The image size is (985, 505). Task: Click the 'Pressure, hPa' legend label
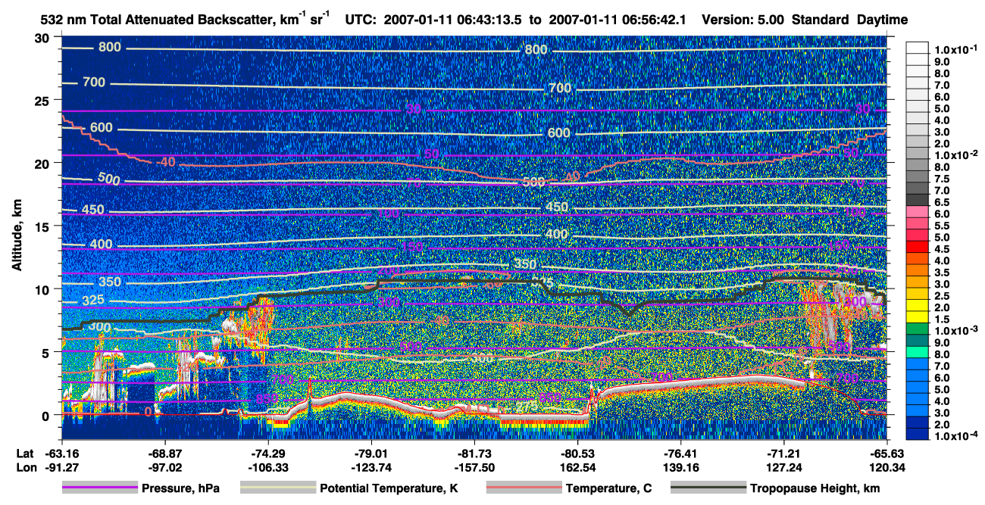180,488
